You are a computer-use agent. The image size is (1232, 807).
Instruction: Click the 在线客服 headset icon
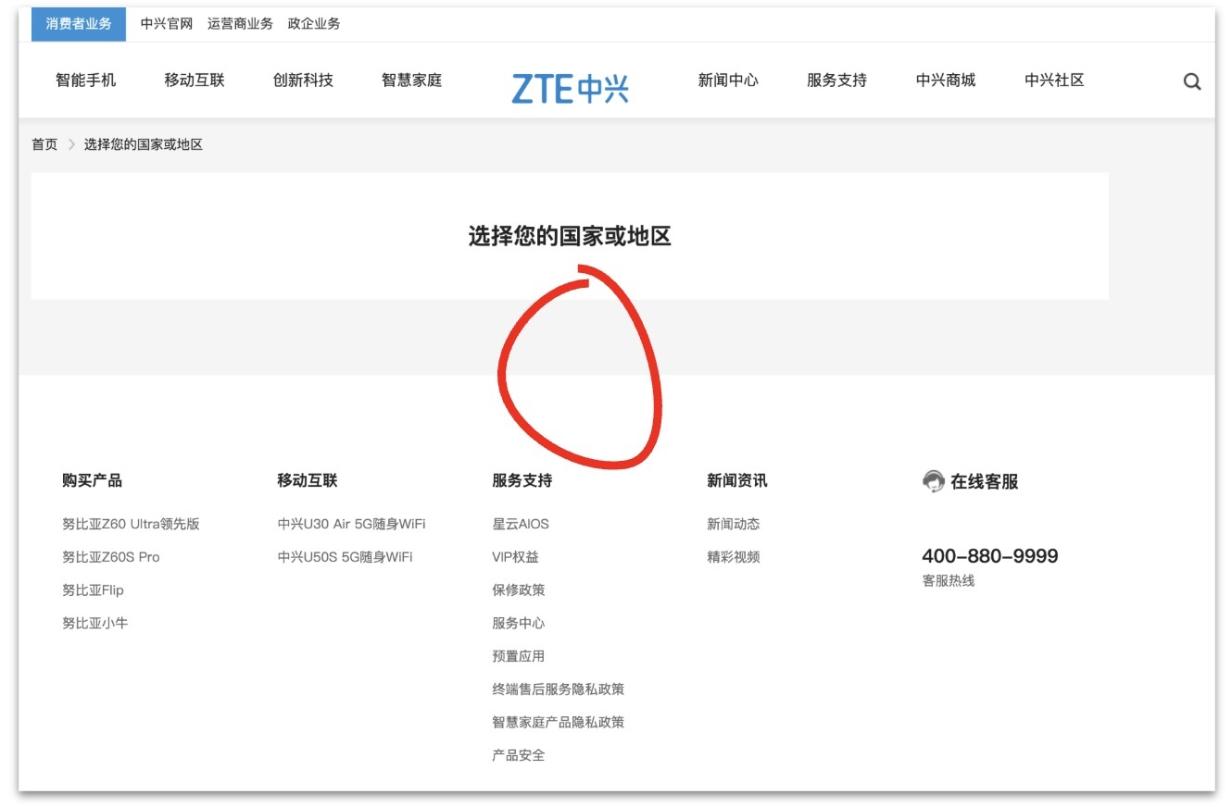click(x=934, y=481)
